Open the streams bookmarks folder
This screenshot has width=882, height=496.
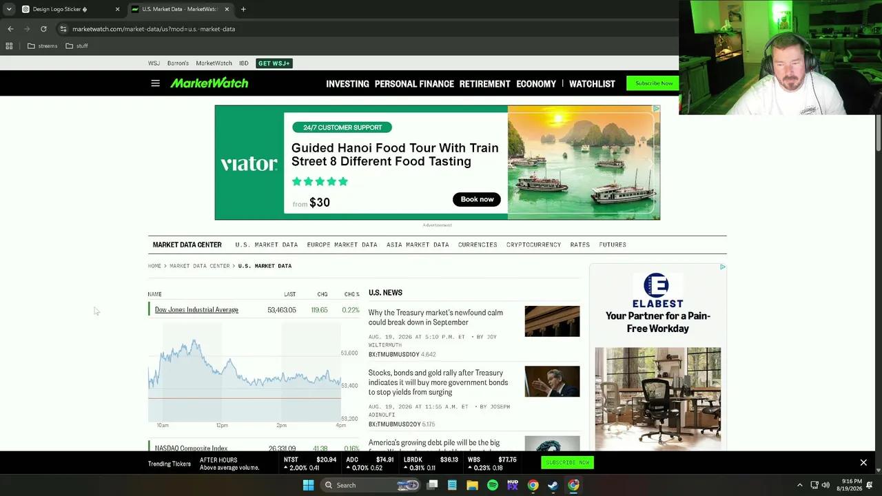click(42, 46)
